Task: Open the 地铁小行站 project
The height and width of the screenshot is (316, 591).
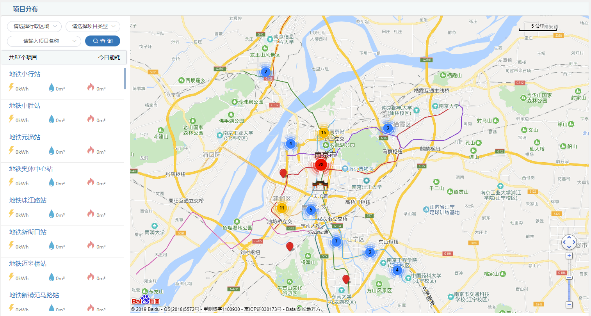Action: click(25, 74)
